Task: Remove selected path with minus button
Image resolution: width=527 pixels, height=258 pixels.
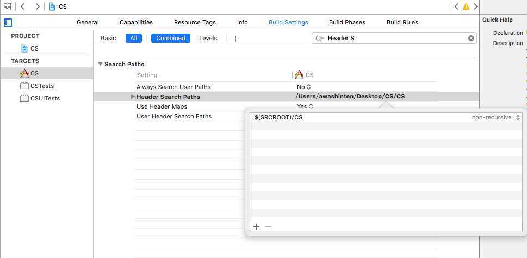Action: tap(268, 227)
